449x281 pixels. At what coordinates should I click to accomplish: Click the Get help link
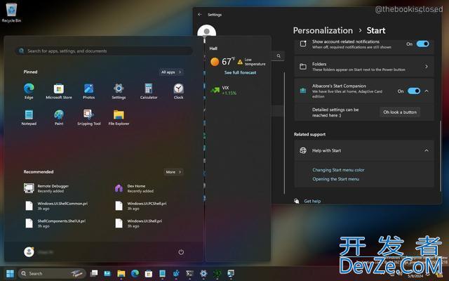pyautogui.click(x=312, y=201)
